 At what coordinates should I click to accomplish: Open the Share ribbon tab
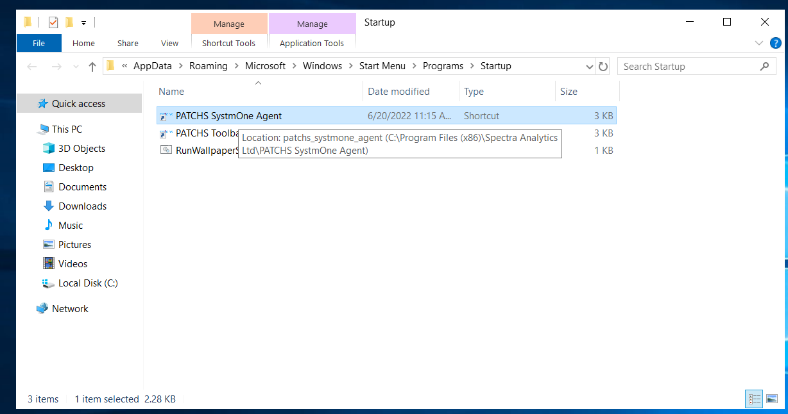[x=128, y=43]
